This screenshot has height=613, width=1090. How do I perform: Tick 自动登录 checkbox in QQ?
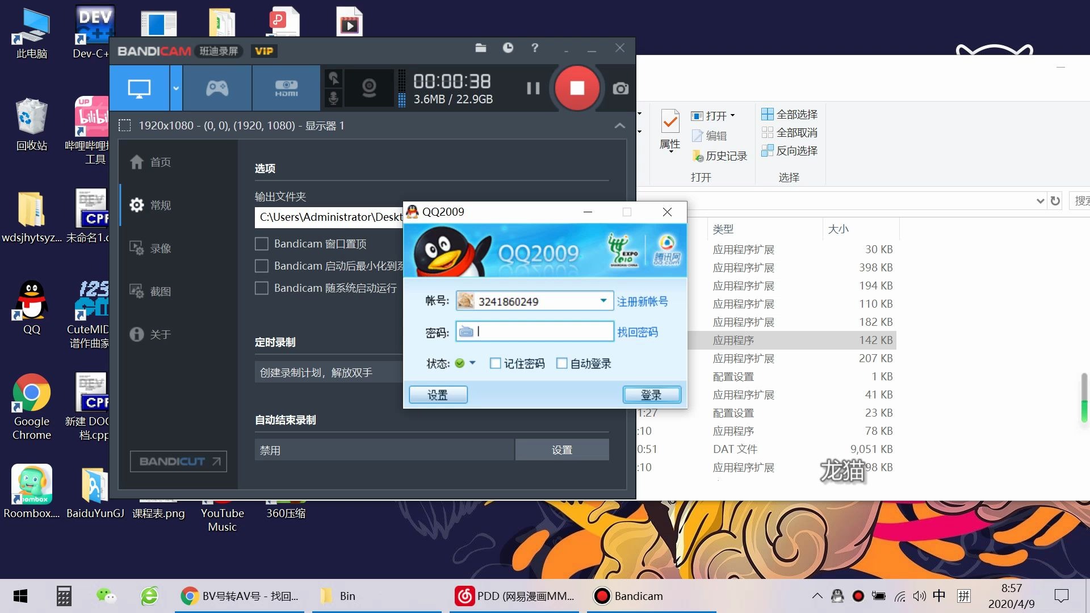coord(561,363)
